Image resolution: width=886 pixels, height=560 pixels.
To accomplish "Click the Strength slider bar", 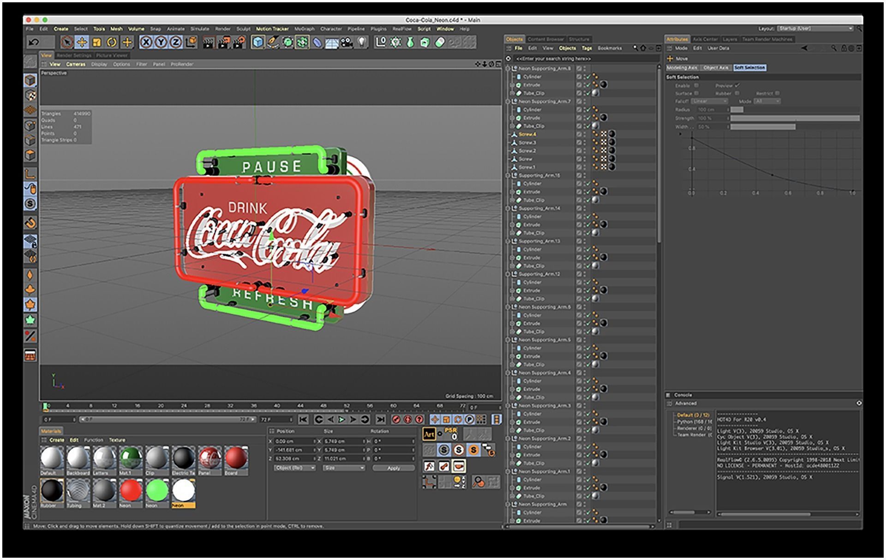I will click(795, 118).
